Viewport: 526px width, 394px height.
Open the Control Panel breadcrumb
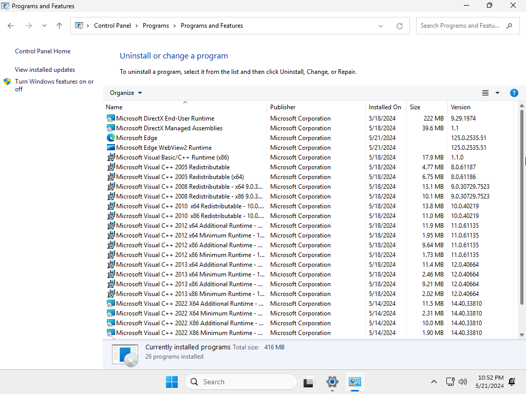(x=112, y=26)
